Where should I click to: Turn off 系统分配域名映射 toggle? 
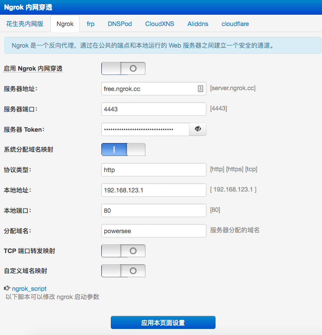(x=123, y=150)
